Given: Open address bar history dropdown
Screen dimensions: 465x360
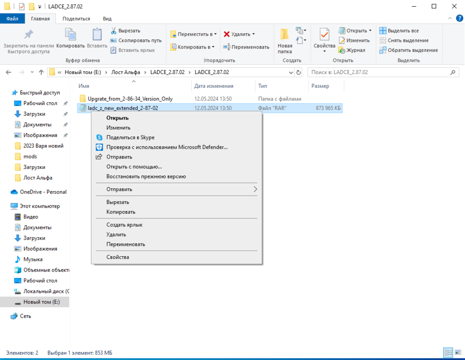Looking at the screenshot, I should (290, 72).
